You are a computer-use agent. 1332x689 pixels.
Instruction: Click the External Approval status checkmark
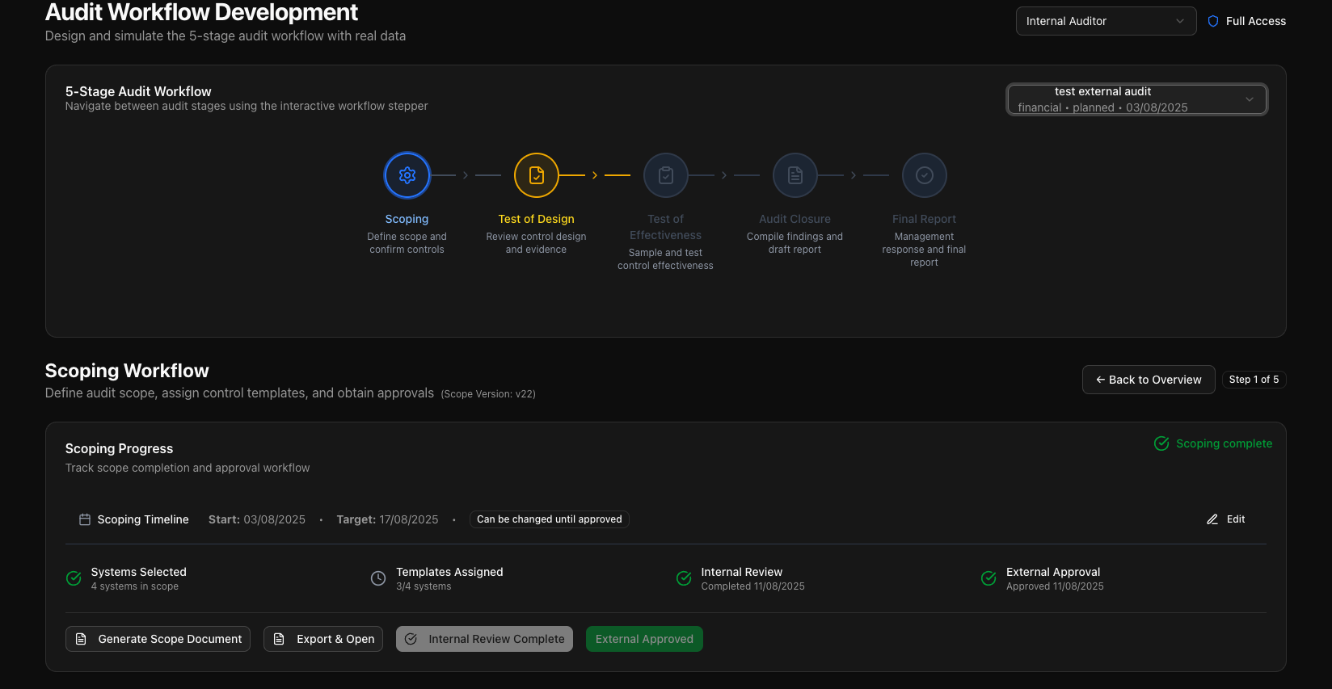(988, 578)
